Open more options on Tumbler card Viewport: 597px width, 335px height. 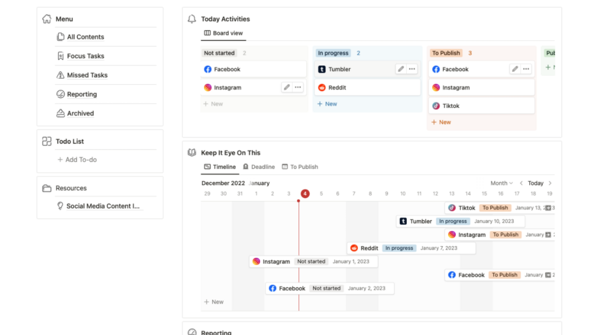tap(412, 69)
